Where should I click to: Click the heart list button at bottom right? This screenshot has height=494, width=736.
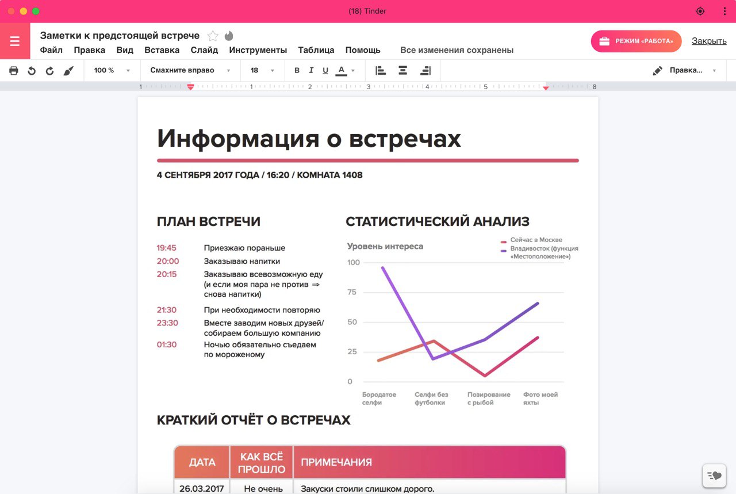tap(714, 476)
